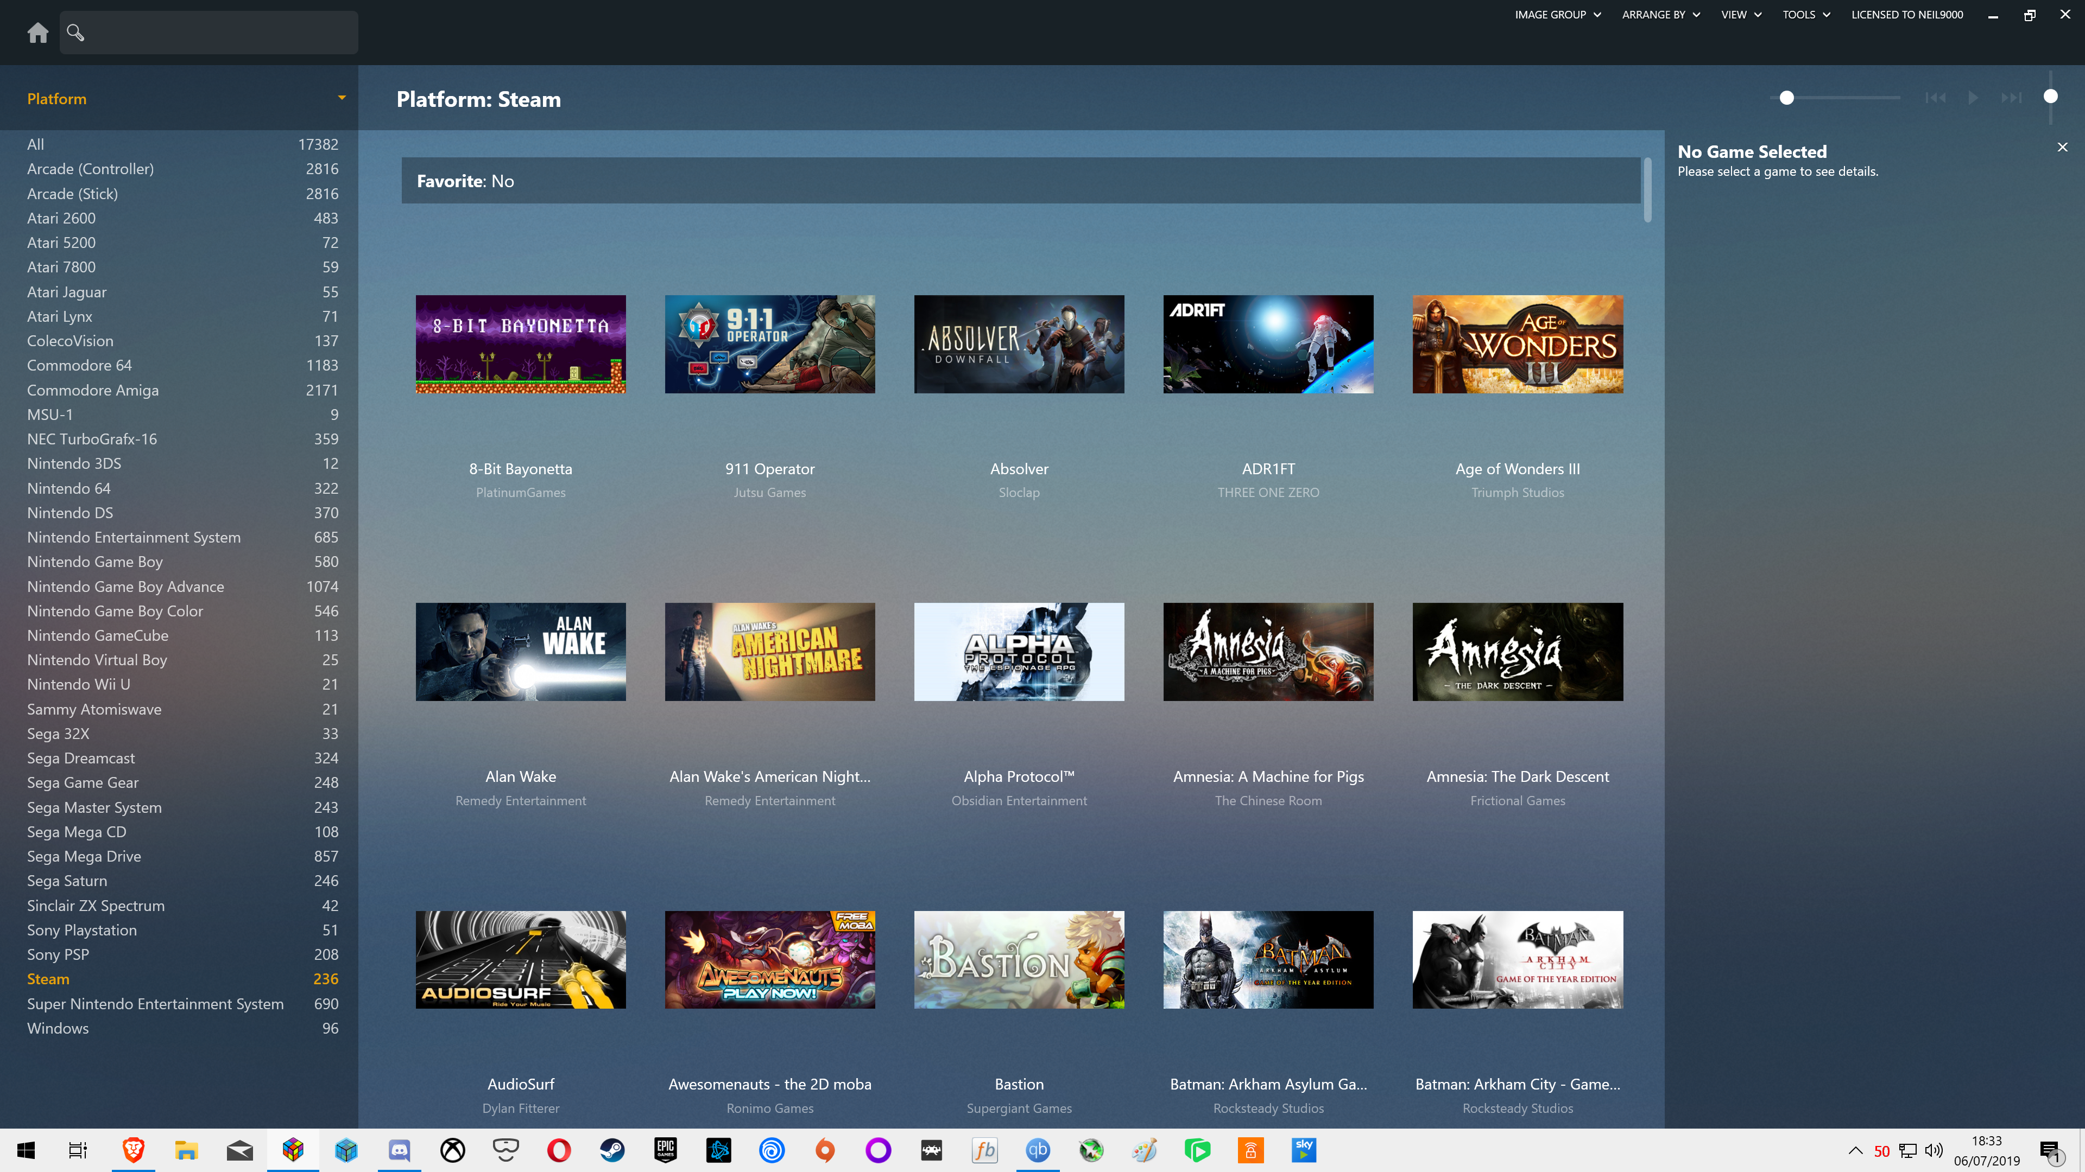Image resolution: width=2085 pixels, height=1172 pixels.
Task: Click the LaunchBox colorful cube taskbar icon
Action: pos(293,1150)
